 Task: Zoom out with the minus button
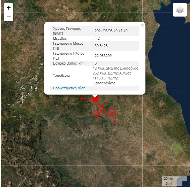click(9, 17)
